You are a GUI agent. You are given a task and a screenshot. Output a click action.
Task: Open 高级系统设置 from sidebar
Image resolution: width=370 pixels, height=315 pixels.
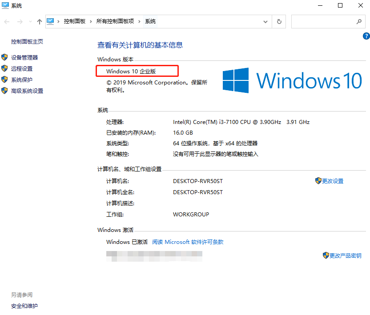(27, 91)
